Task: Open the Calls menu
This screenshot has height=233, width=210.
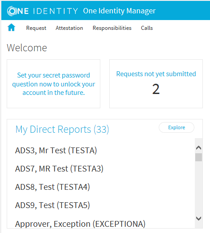Action: [147, 28]
